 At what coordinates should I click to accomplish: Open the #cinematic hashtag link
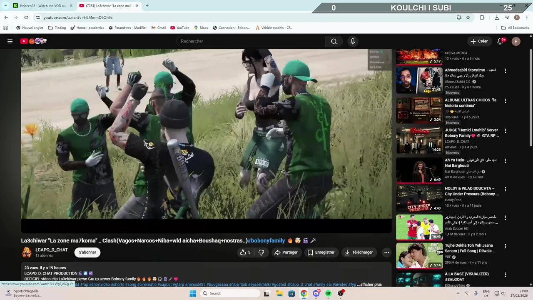(147, 285)
